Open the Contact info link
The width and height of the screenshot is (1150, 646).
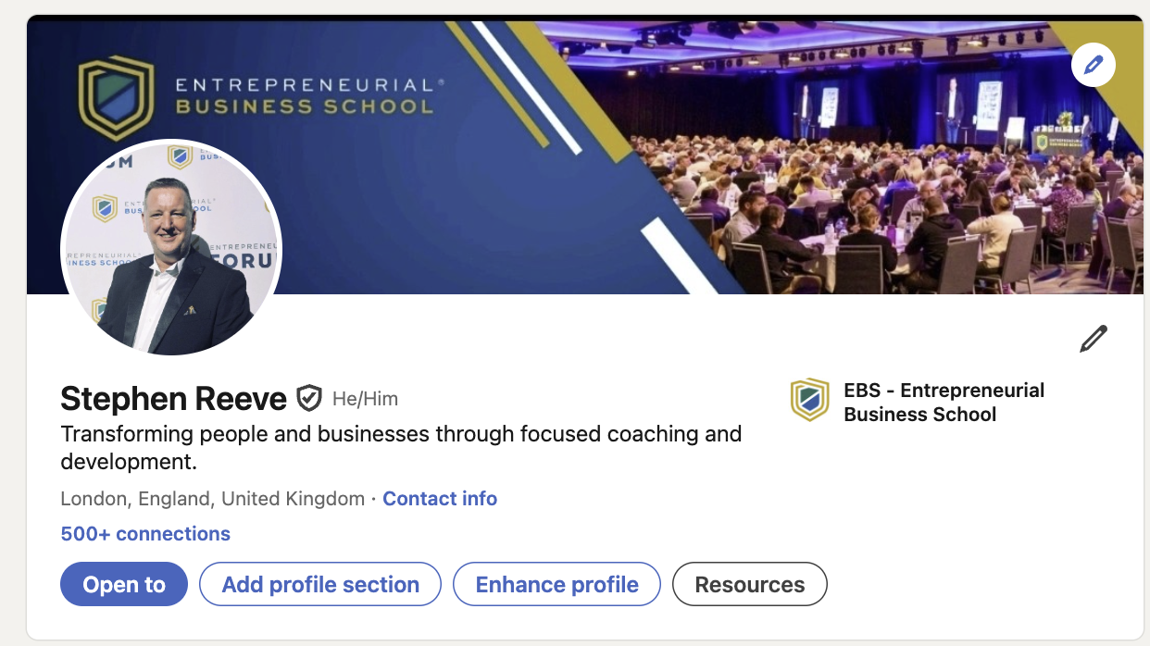tap(440, 499)
